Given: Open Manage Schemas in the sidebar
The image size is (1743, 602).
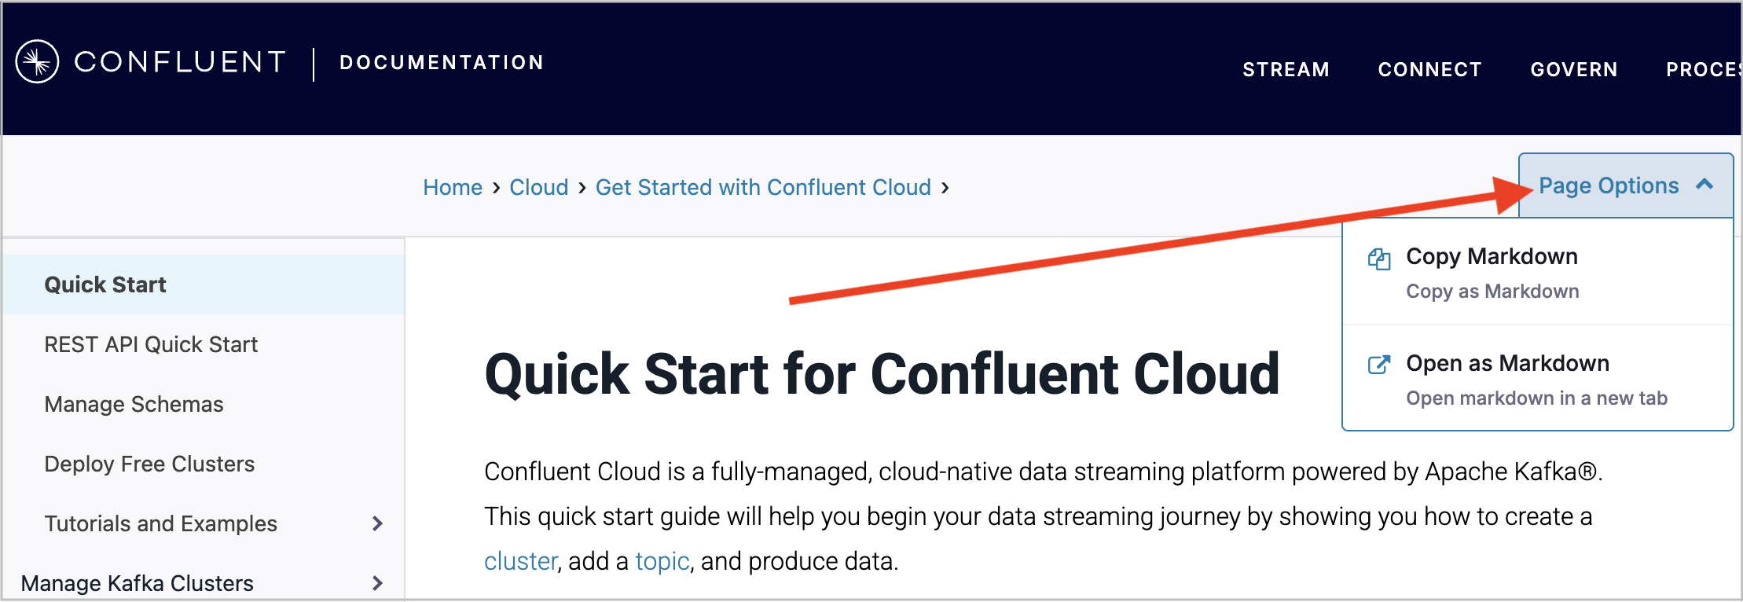Looking at the screenshot, I should click(x=134, y=404).
